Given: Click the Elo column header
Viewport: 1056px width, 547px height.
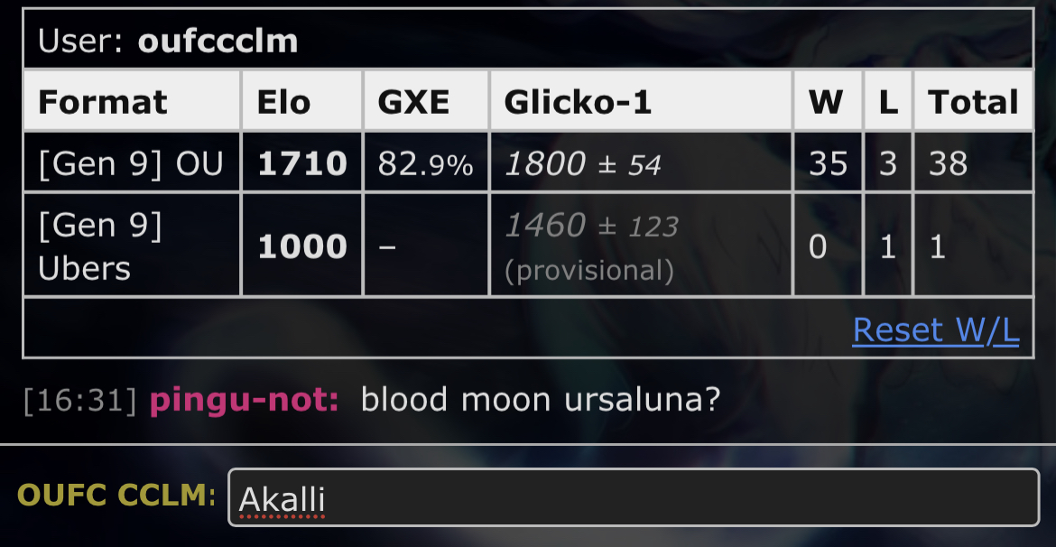Looking at the screenshot, I should point(284,102).
